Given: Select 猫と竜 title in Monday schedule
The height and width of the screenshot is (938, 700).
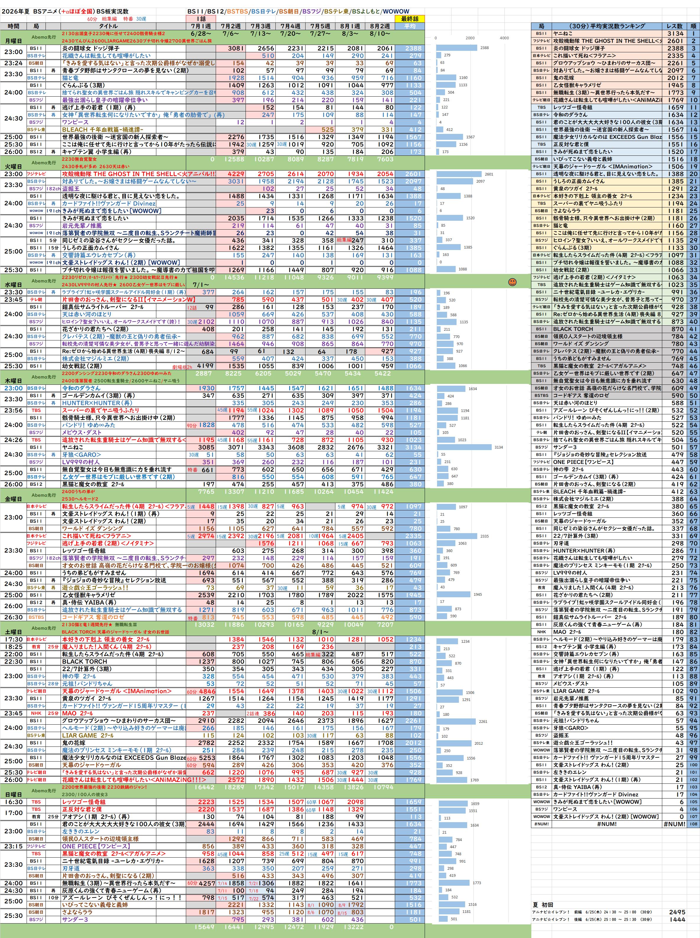Looking at the screenshot, I should (x=70, y=78).
